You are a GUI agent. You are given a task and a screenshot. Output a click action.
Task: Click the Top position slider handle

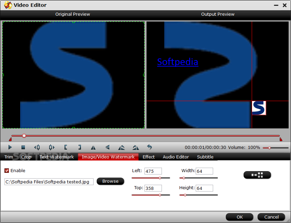click(x=160, y=195)
